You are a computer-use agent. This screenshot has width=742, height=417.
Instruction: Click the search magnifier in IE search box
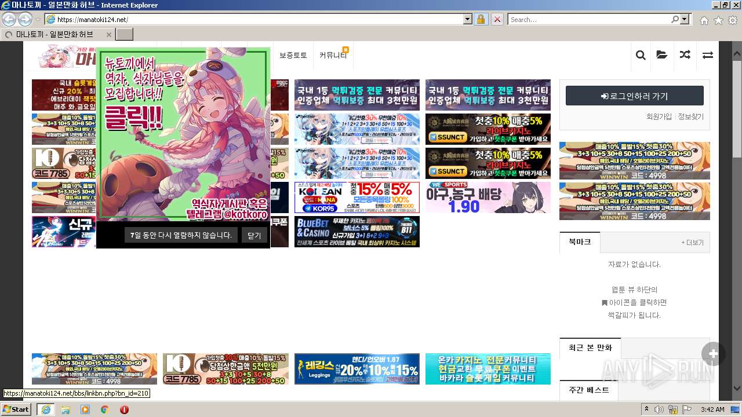point(675,19)
